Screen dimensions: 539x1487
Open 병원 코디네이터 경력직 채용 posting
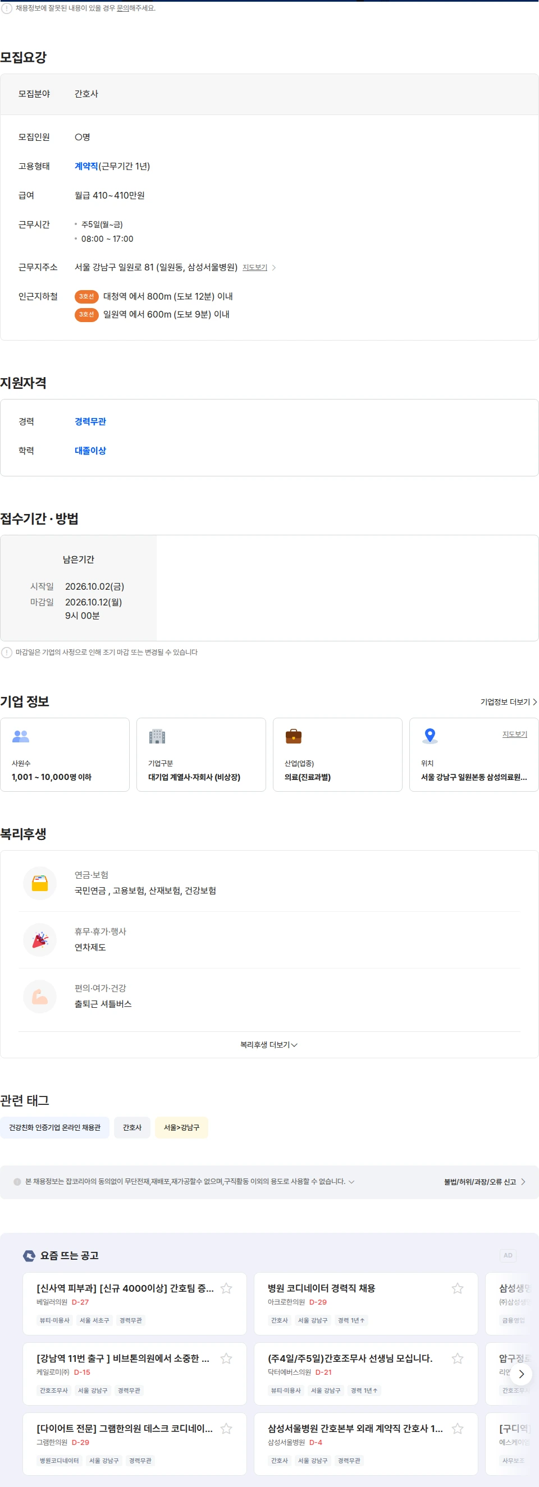[321, 1288]
